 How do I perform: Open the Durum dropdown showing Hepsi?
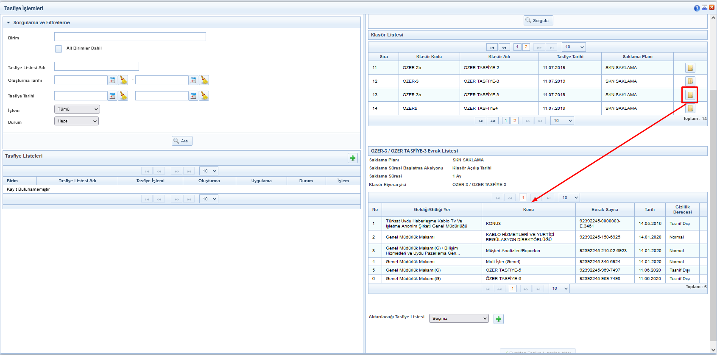(x=77, y=121)
